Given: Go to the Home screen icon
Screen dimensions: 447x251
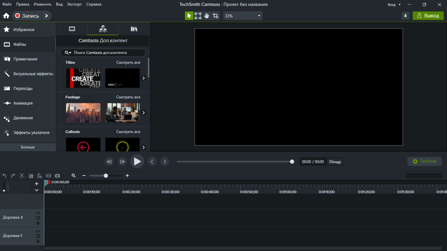Looking at the screenshot, I should point(6,16).
